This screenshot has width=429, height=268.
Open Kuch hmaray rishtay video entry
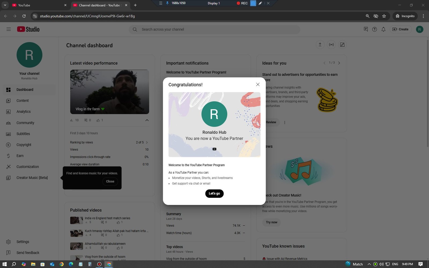tap(116, 231)
